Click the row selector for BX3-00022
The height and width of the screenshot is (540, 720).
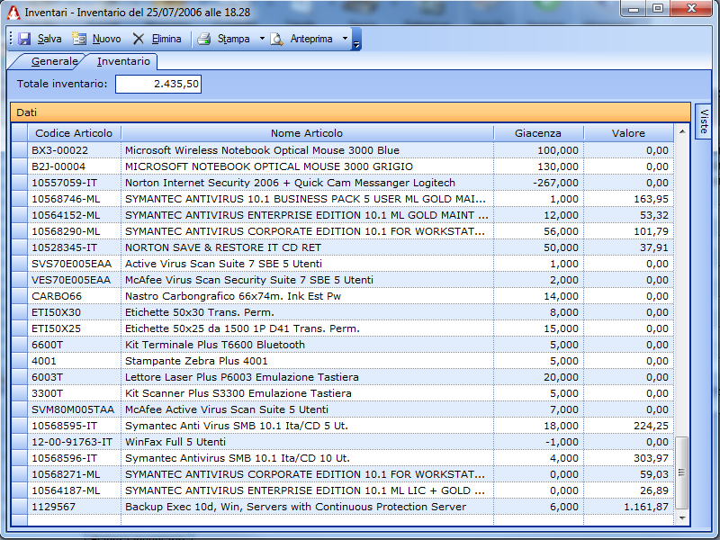coord(19,150)
